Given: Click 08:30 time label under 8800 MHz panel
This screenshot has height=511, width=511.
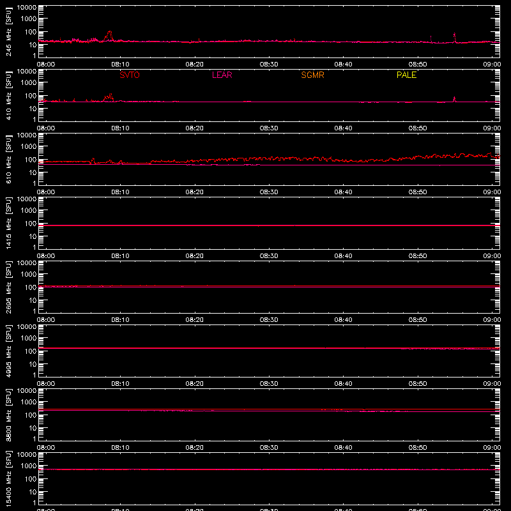Looking at the screenshot, I should coord(269,448).
